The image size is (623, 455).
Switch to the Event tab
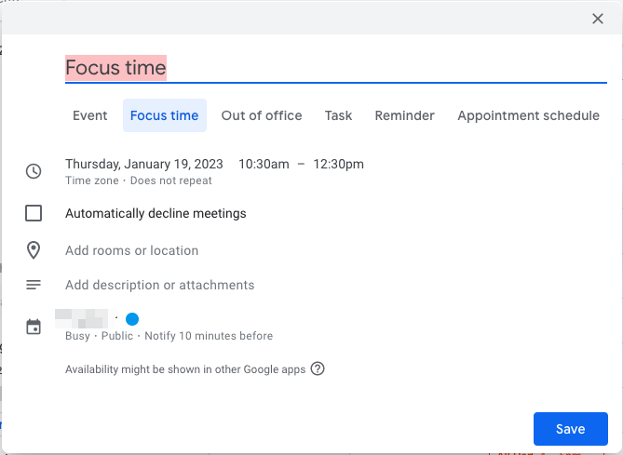[x=90, y=115]
